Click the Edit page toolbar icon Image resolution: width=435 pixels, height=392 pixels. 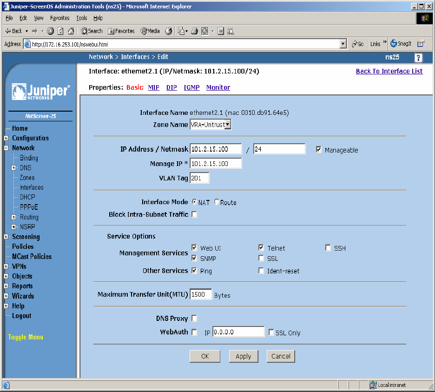[x=205, y=31]
